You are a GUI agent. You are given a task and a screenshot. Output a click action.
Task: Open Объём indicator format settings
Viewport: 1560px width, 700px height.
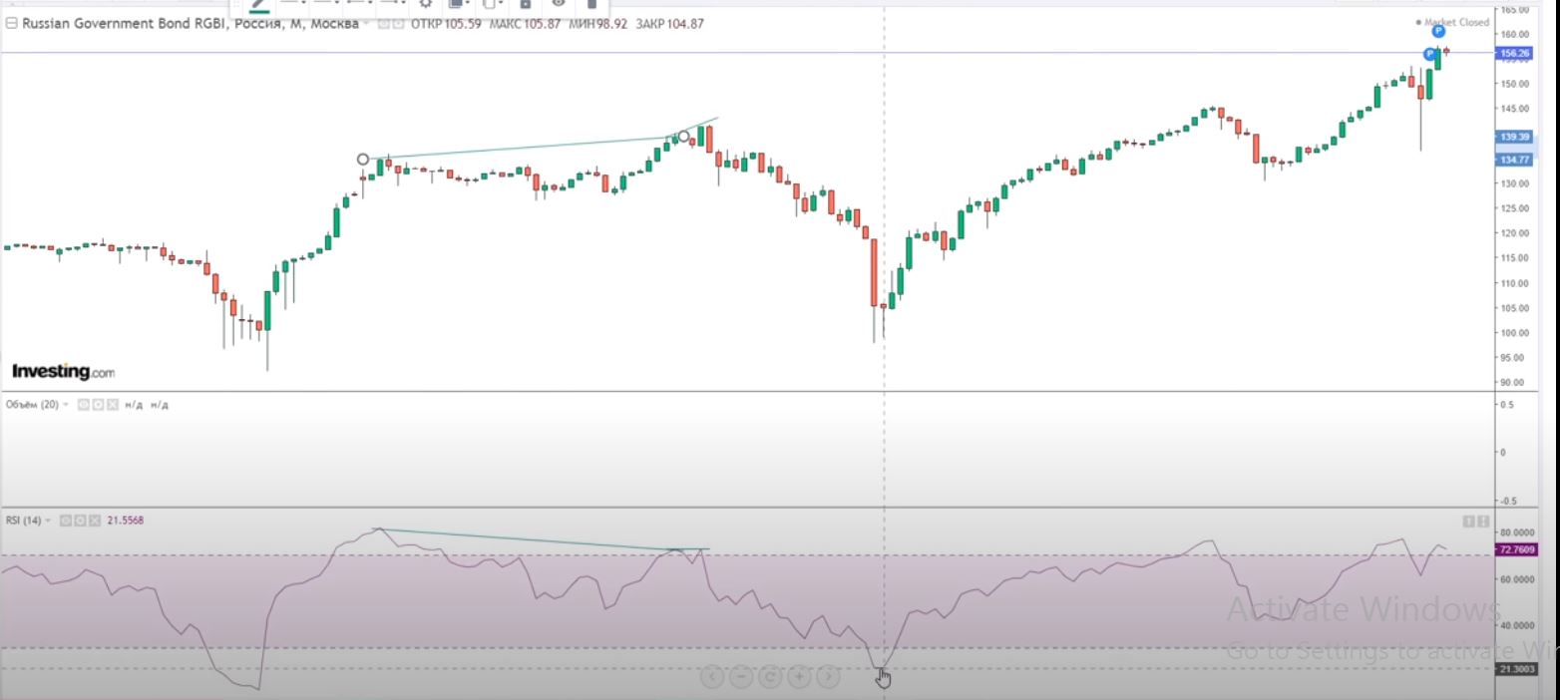(98, 405)
